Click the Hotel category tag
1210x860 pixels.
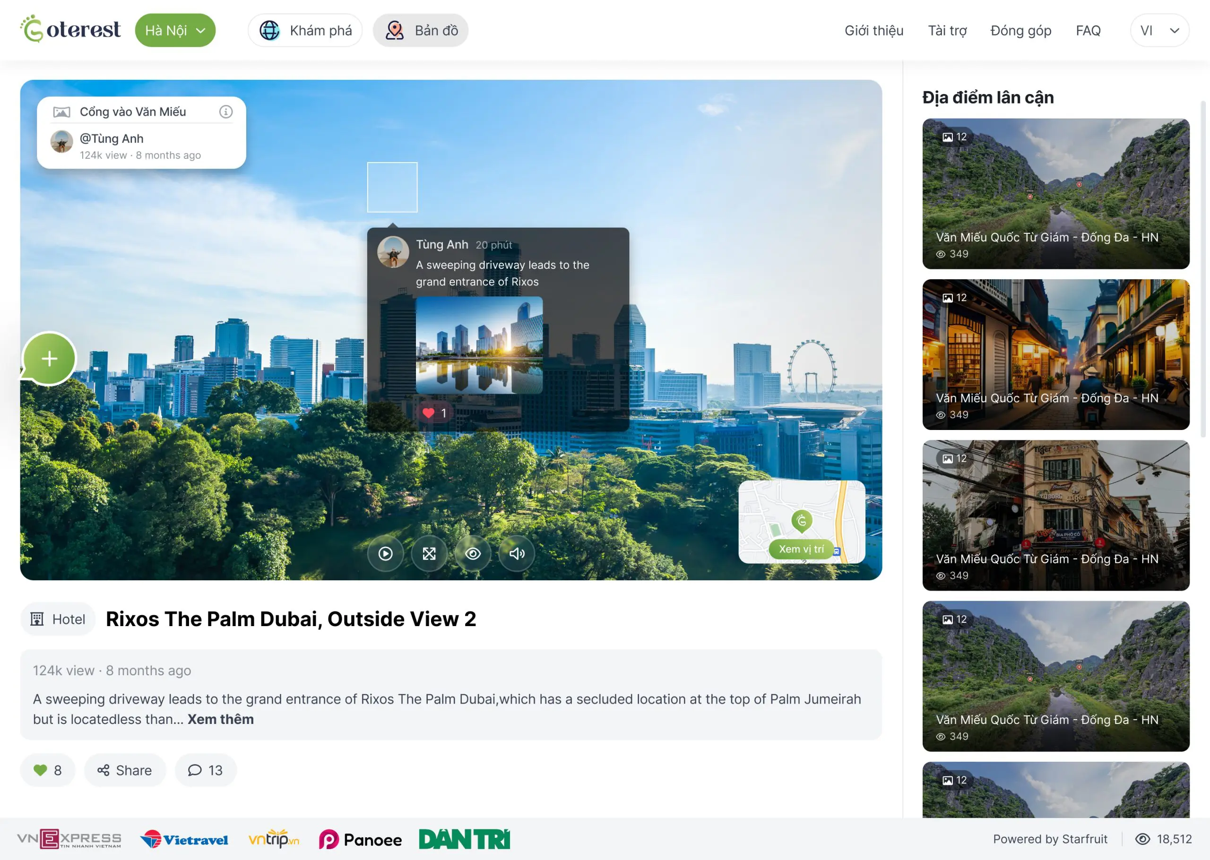tap(58, 619)
